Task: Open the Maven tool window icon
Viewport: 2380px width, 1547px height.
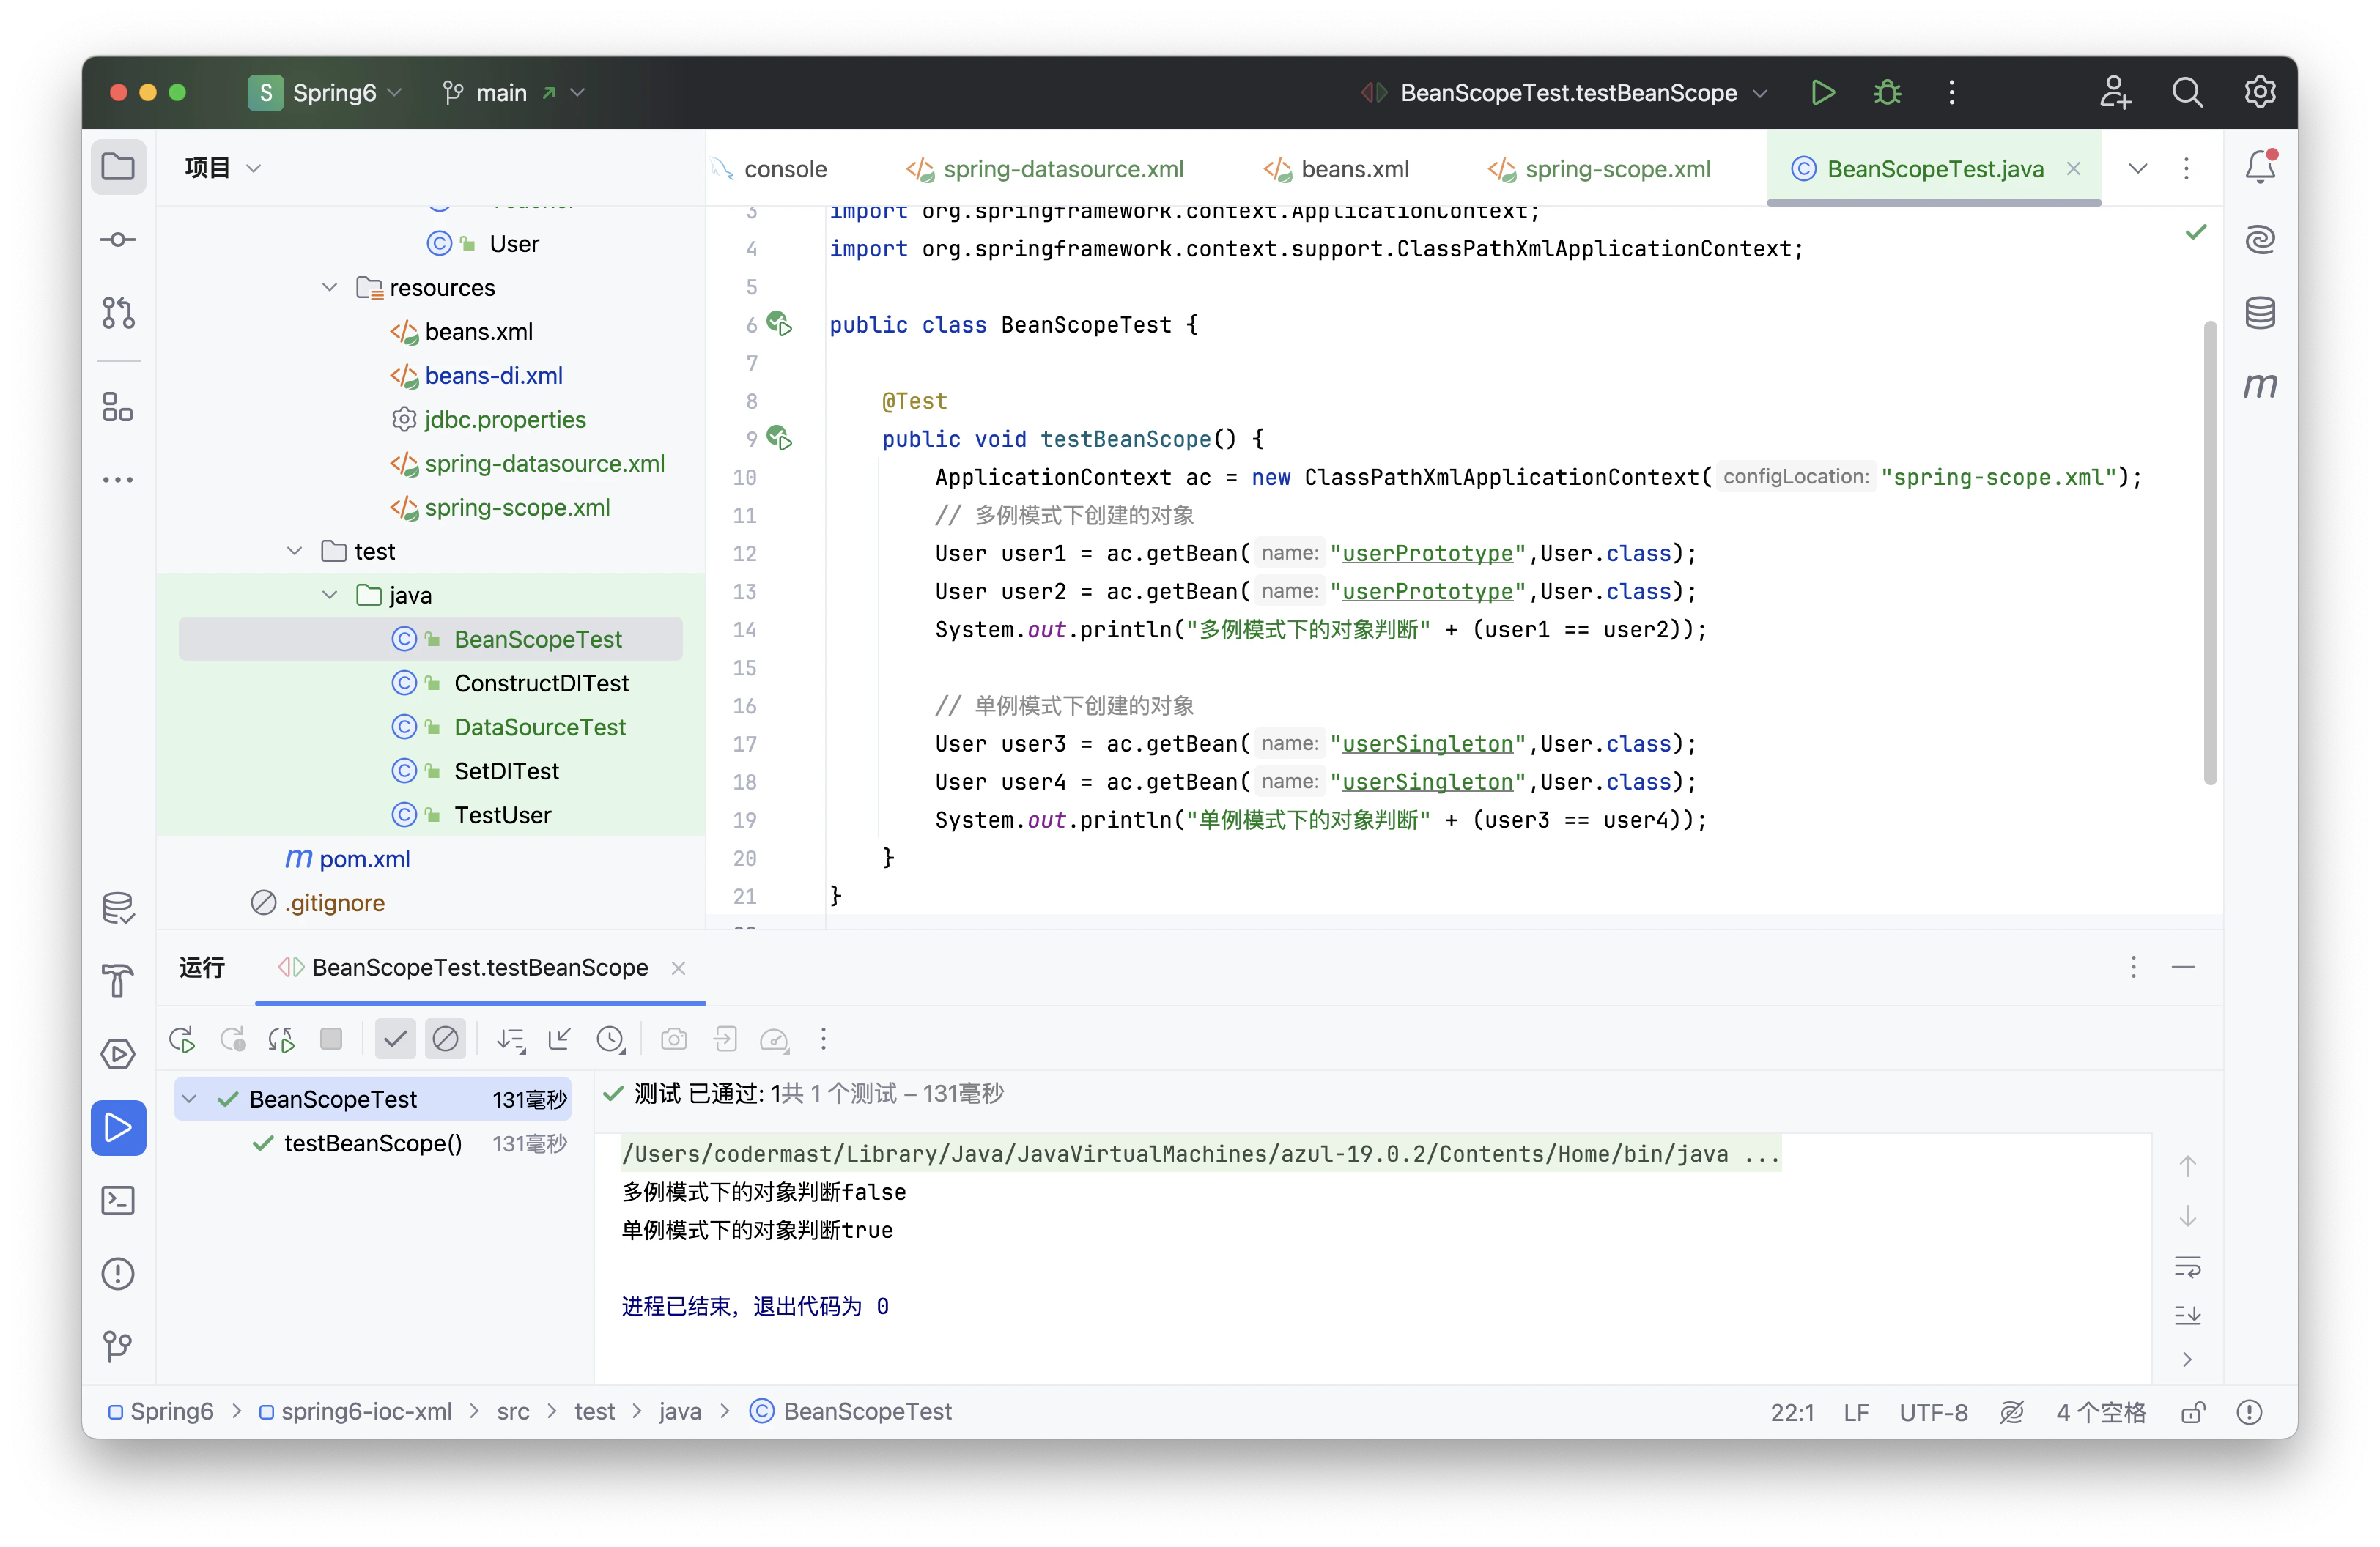Action: point(2260,386)
